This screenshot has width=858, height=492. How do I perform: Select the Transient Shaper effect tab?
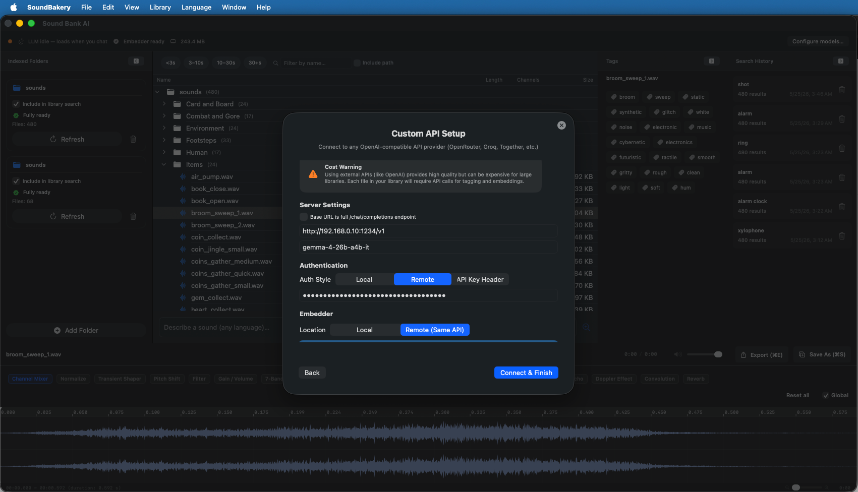click(x=120, y=379)
